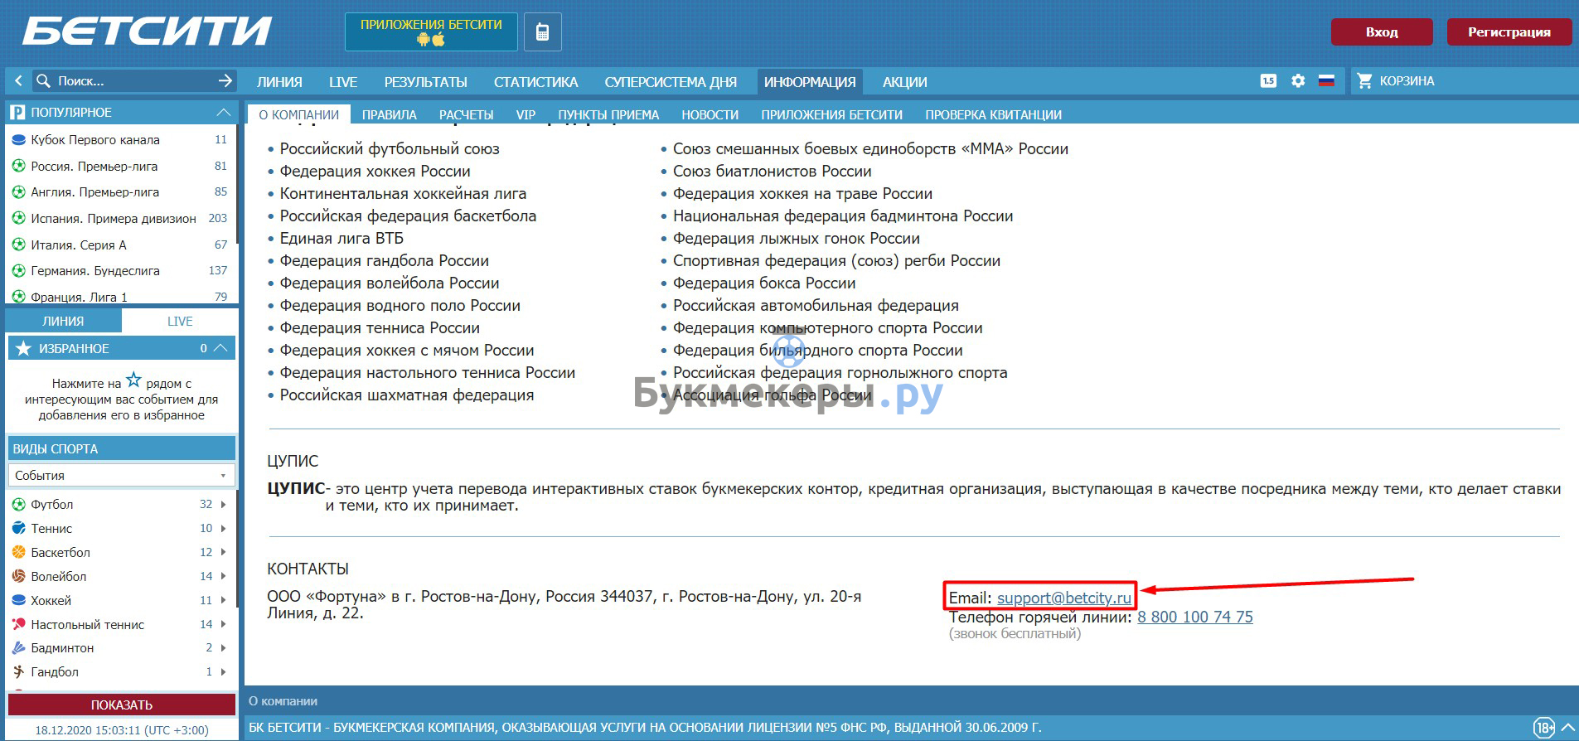
Task: Collapse the Популярное section
Action: point(223,112)
